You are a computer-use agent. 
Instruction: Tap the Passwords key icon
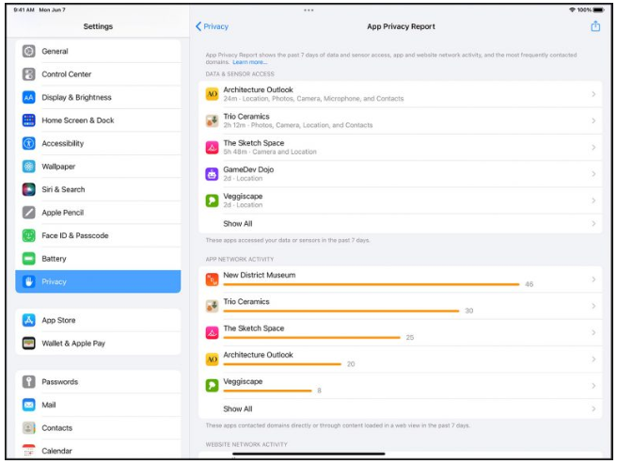(29, 382)
